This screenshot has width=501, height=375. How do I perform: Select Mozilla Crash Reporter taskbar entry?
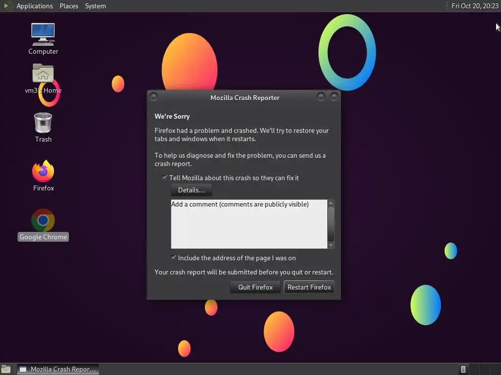pyautogui.click(x=58, y=369)
